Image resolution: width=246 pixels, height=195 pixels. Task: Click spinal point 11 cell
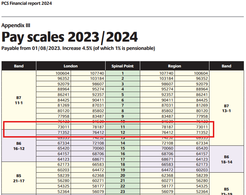coord(122,127)
